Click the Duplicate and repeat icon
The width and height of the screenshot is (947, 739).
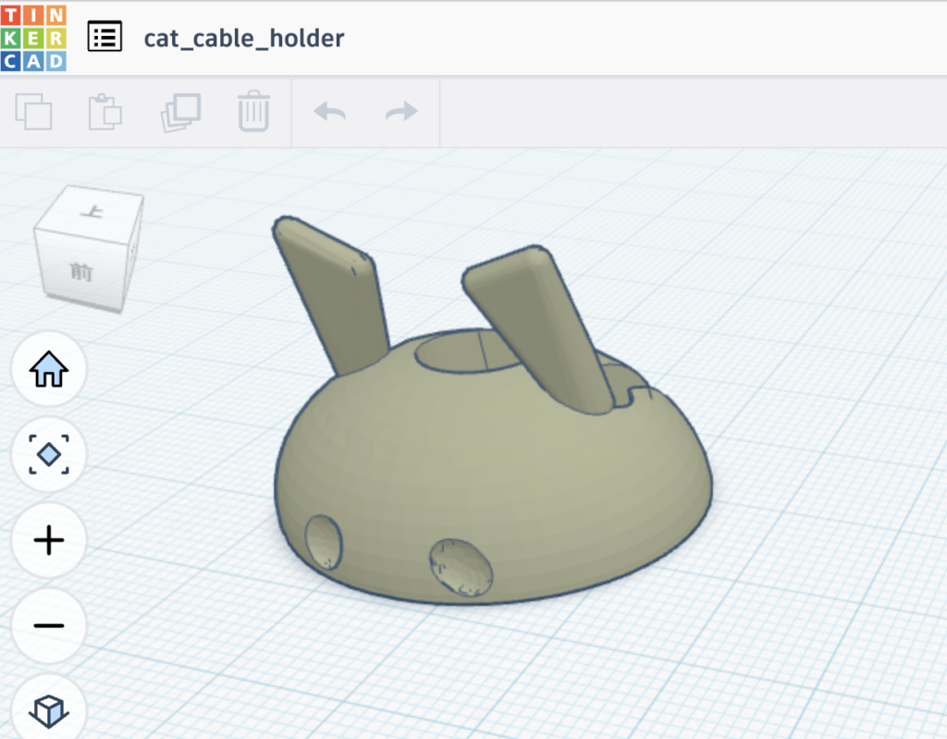coord(180,112)
